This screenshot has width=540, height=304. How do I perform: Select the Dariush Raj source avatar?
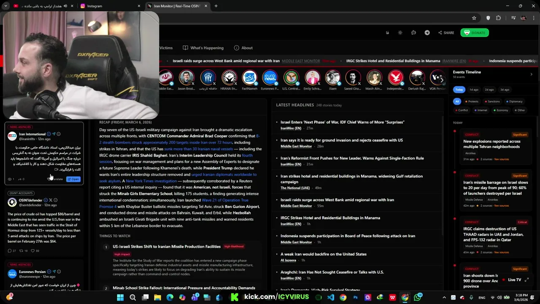click(416, 78)
